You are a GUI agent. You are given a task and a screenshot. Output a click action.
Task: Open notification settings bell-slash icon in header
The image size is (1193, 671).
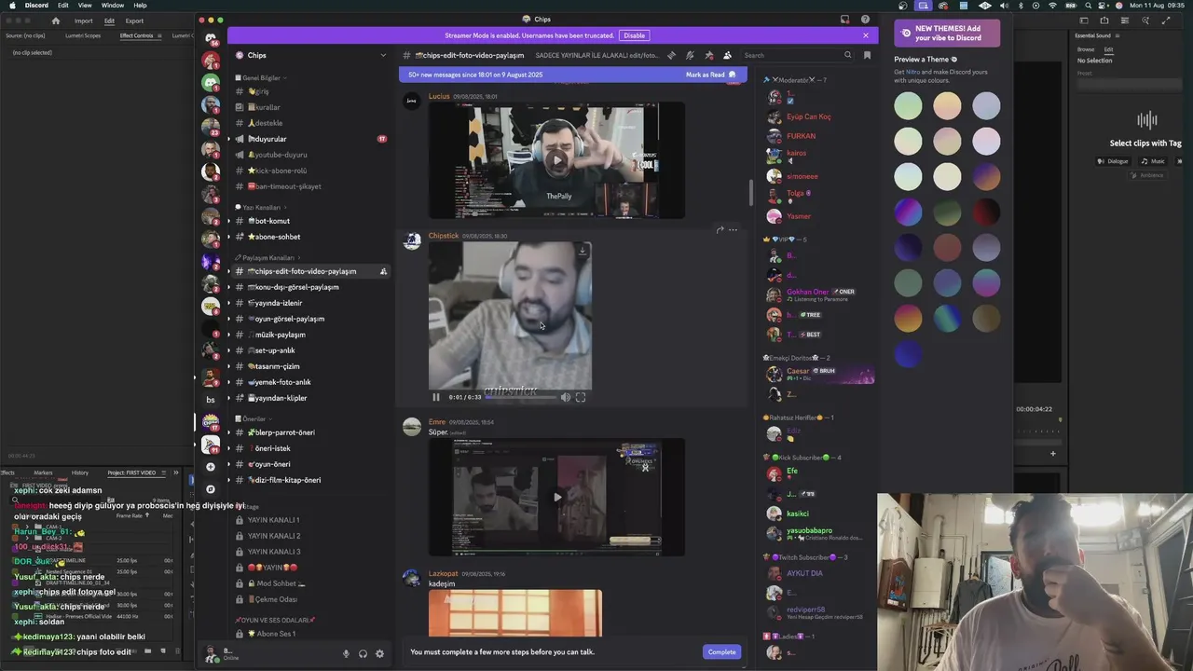point(690,55)
